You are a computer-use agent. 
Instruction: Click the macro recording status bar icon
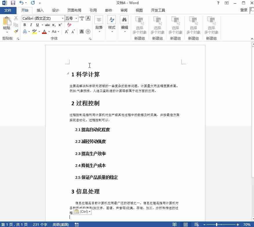coord(76,224)
